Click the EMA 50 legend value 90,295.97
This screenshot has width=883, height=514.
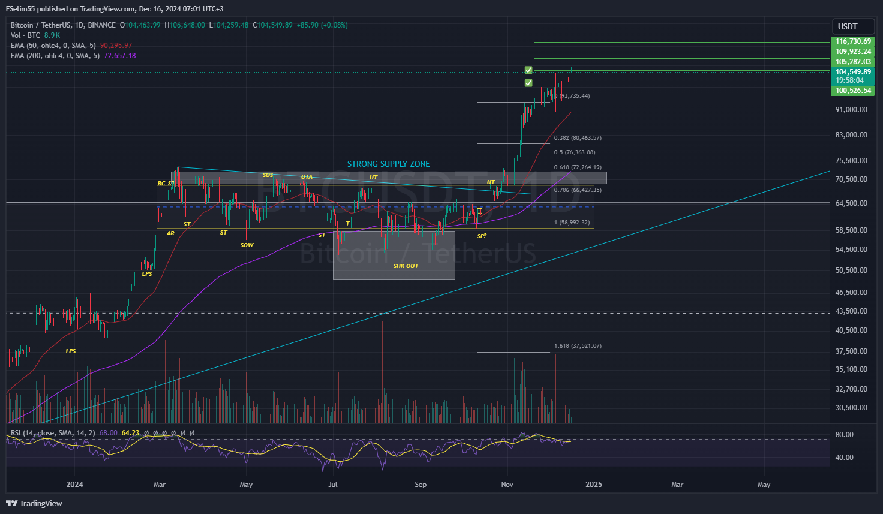tap(116, 46)
